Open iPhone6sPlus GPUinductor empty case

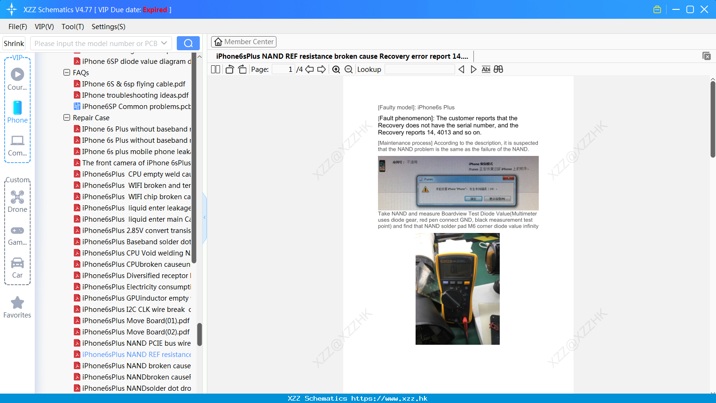click(x=133, y=298)
